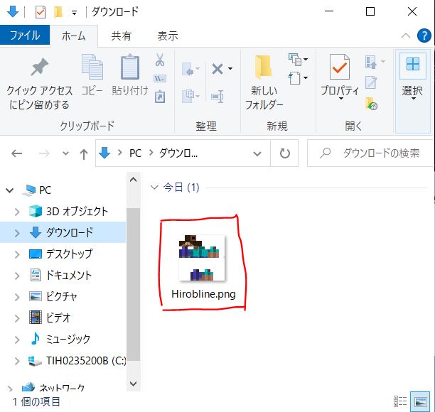Pin to Quick Access using the pushpin icon
The width and height of the screenshot is (435, 412).
(x=39, y=67)
